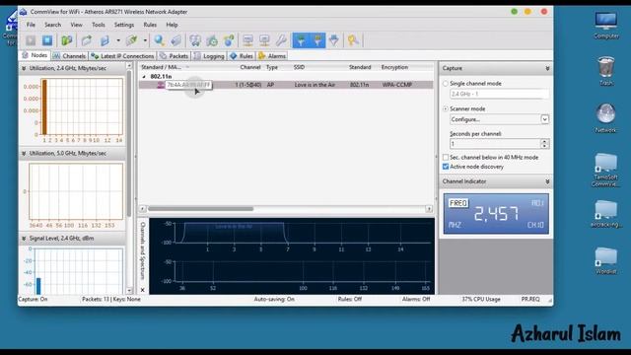
Task: Click the SSID column header
Action: (x=299, y=67)
